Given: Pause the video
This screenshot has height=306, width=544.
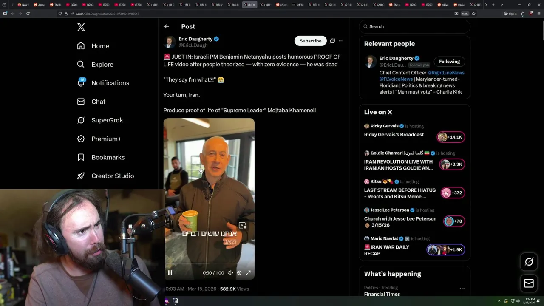Looking at the screenshot, I should click(x=170, y=273).
